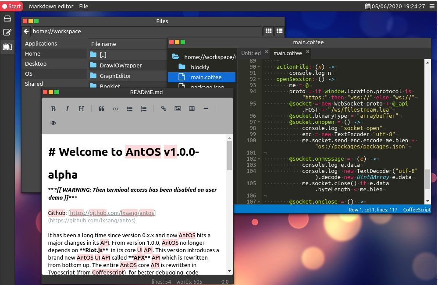The width and height of the screenshot is (438, 285).
Task: Insert a table in the Markdown editor
Action: click(x=192, y=109)
